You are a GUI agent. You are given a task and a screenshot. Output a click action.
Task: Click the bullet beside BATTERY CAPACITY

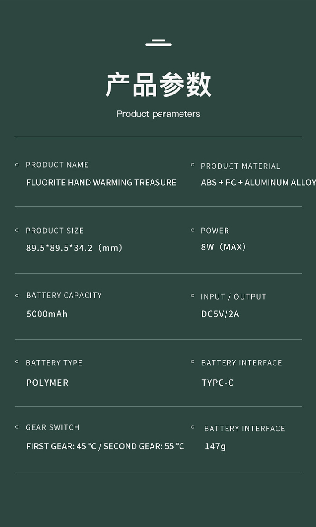click(x=17, y=296)
